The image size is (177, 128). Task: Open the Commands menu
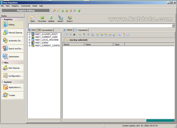[x=26, y=6]
